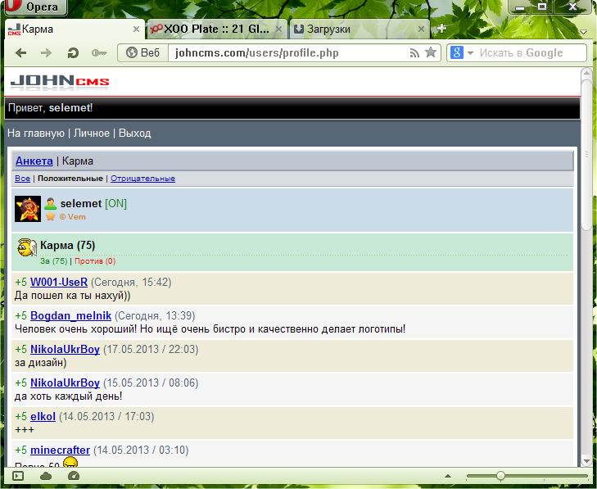Click the JohnCMS logo
This screenshot has width=597, height=489.
click(x=60, y=82)
